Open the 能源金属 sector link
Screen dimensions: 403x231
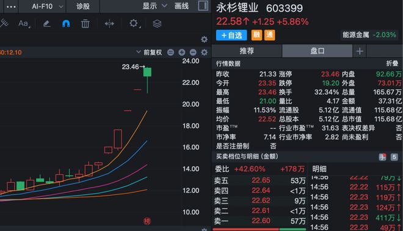coord(369,35)
